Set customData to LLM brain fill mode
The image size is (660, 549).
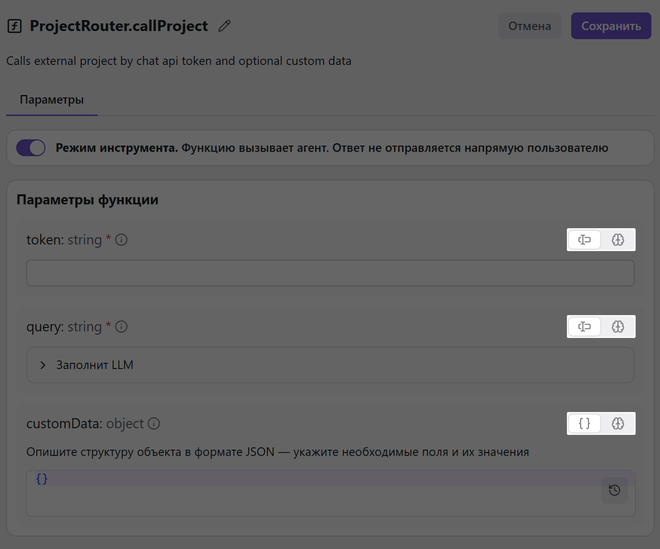click(618, 423)
